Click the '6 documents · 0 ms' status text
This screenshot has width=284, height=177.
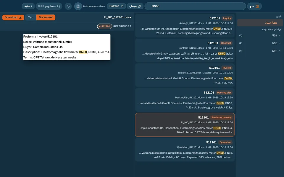94,6
